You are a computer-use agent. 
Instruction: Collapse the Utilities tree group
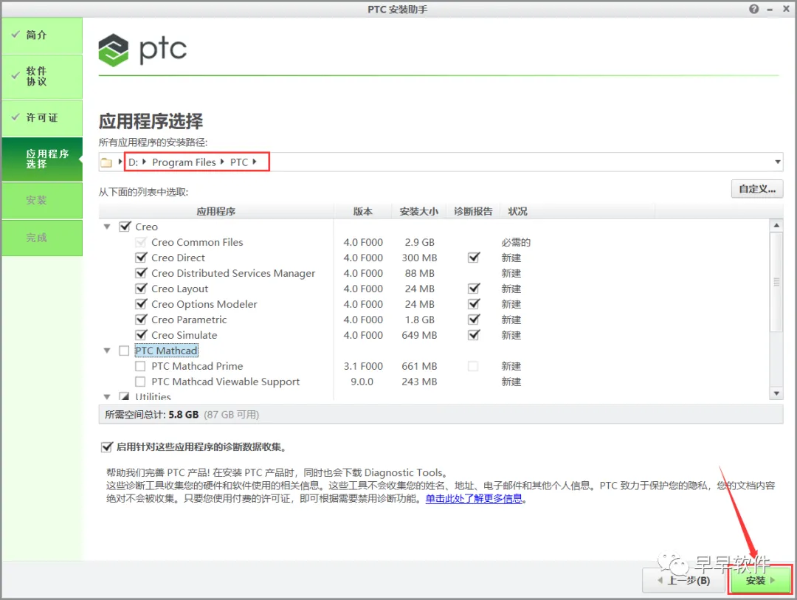point(107,396)
